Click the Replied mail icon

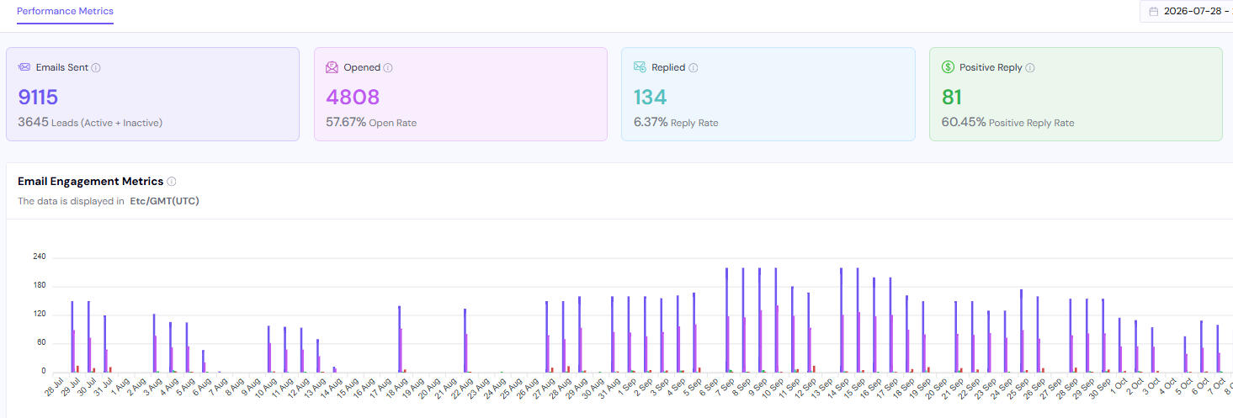click(x=640, y=67)
